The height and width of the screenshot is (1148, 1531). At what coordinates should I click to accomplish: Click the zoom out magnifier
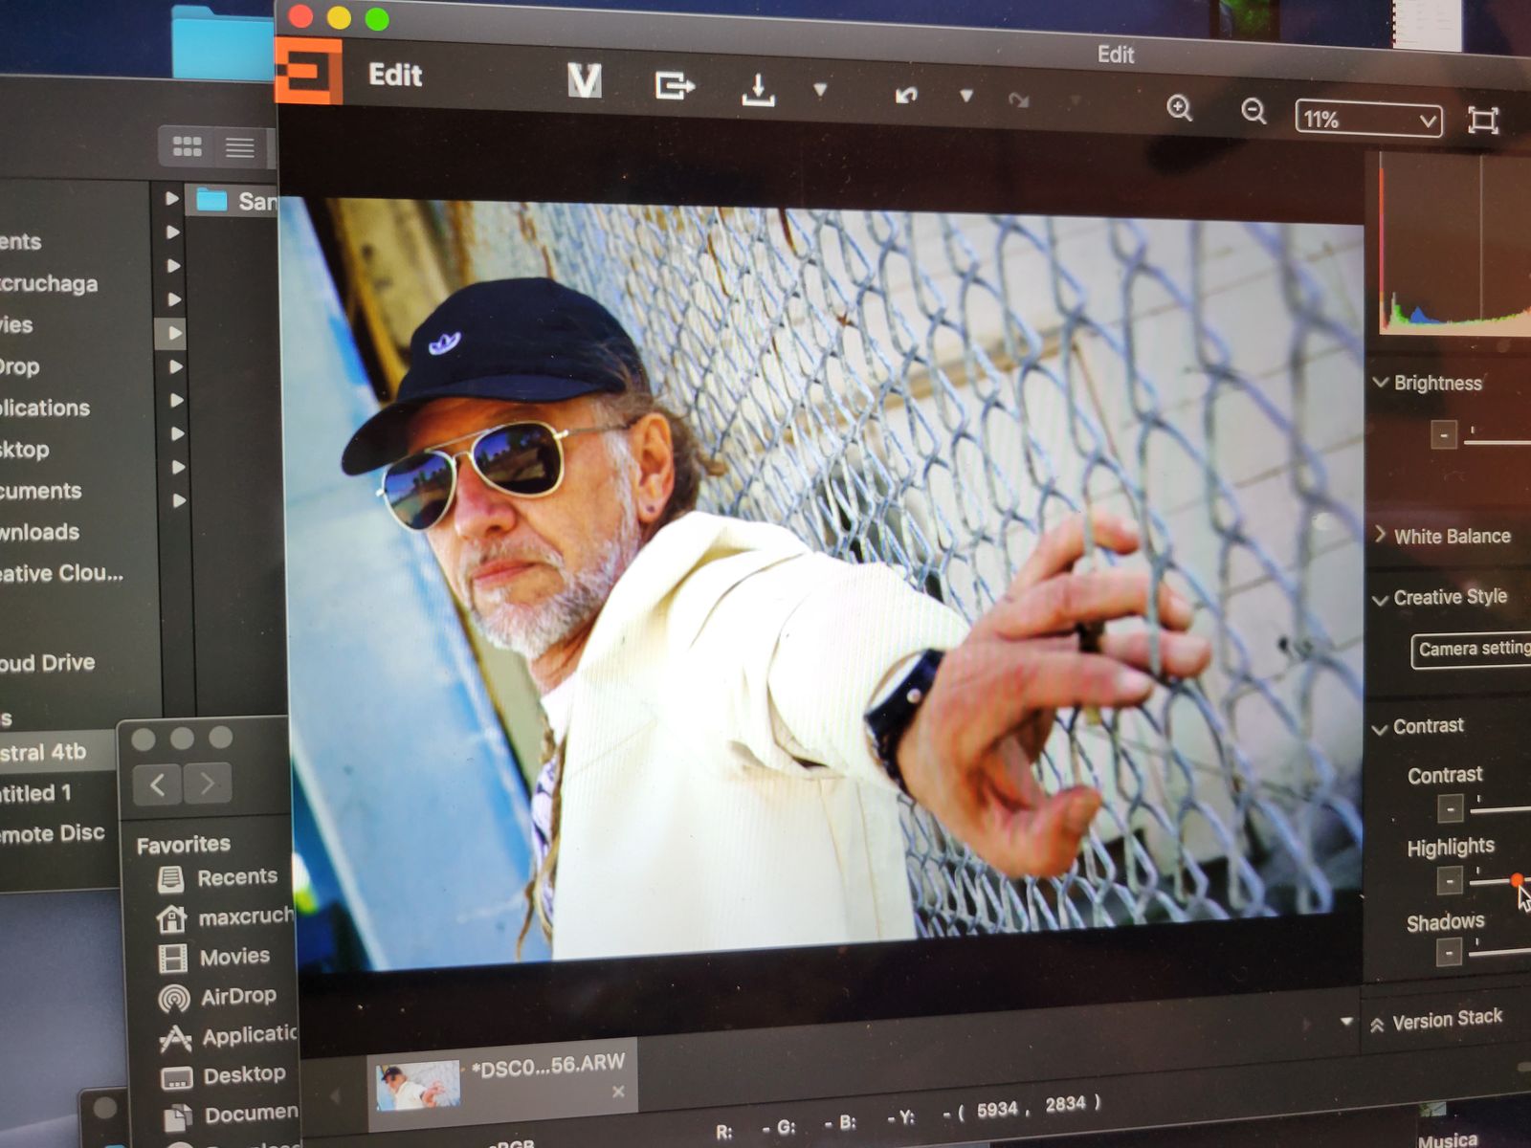tap(1254, 112)
